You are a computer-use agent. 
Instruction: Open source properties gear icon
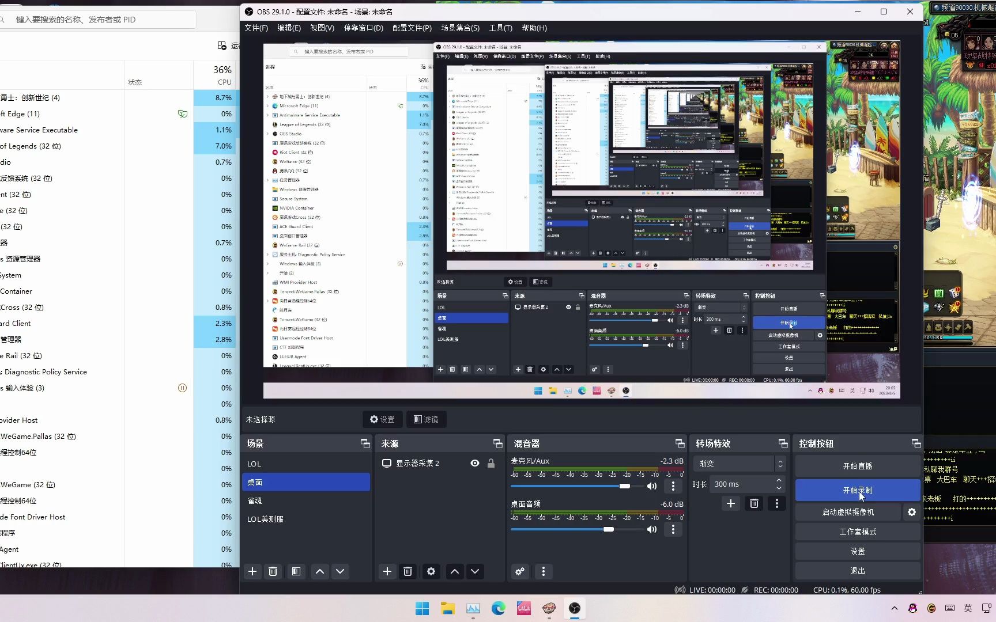coord(431,571)
